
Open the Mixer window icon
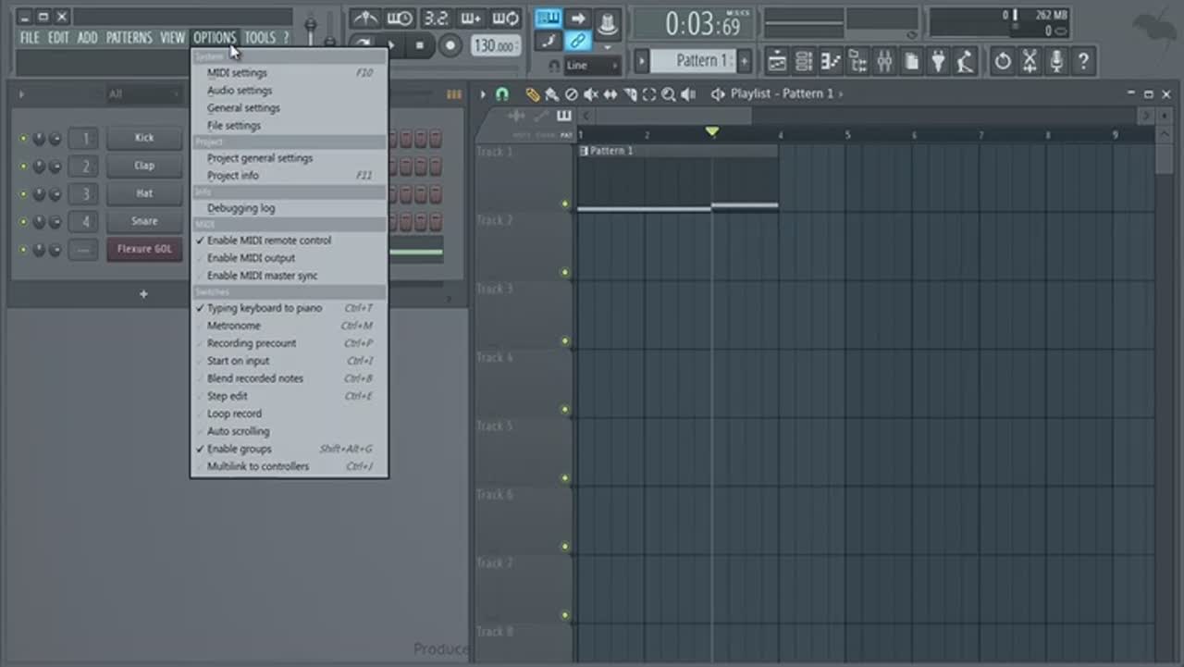tap(884, 62)
